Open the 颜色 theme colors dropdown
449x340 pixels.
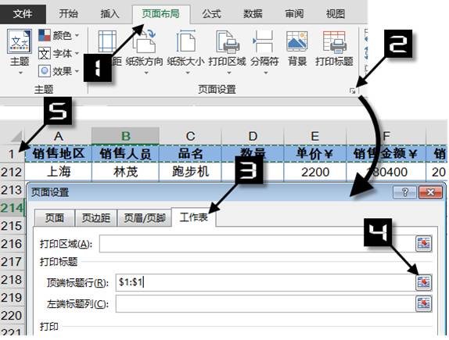tap(59, 35)
